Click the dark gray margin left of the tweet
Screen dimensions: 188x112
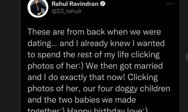click(x=10, y=56)
